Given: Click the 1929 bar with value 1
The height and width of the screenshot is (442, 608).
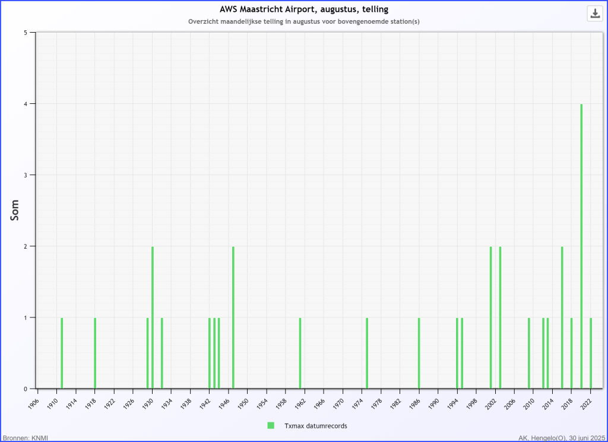Looking at the screenshot, I should click(147, 353).
